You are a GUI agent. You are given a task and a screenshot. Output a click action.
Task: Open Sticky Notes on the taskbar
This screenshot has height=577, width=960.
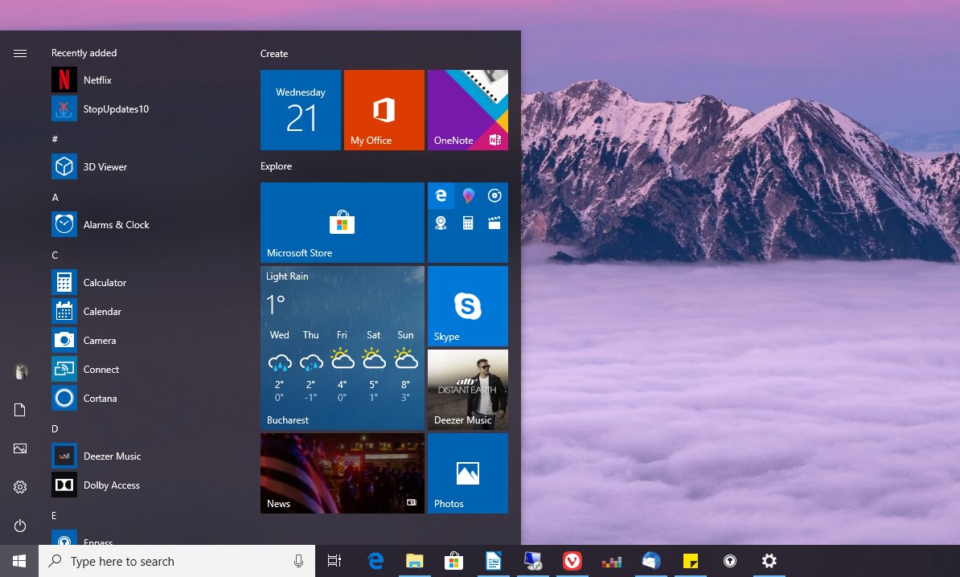click(690, 561)
